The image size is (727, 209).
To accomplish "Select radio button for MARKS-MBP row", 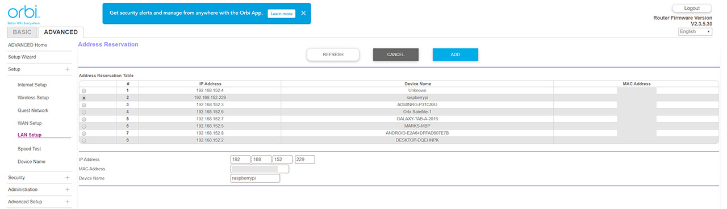I will pyautogui.click(x=85, y=126).
